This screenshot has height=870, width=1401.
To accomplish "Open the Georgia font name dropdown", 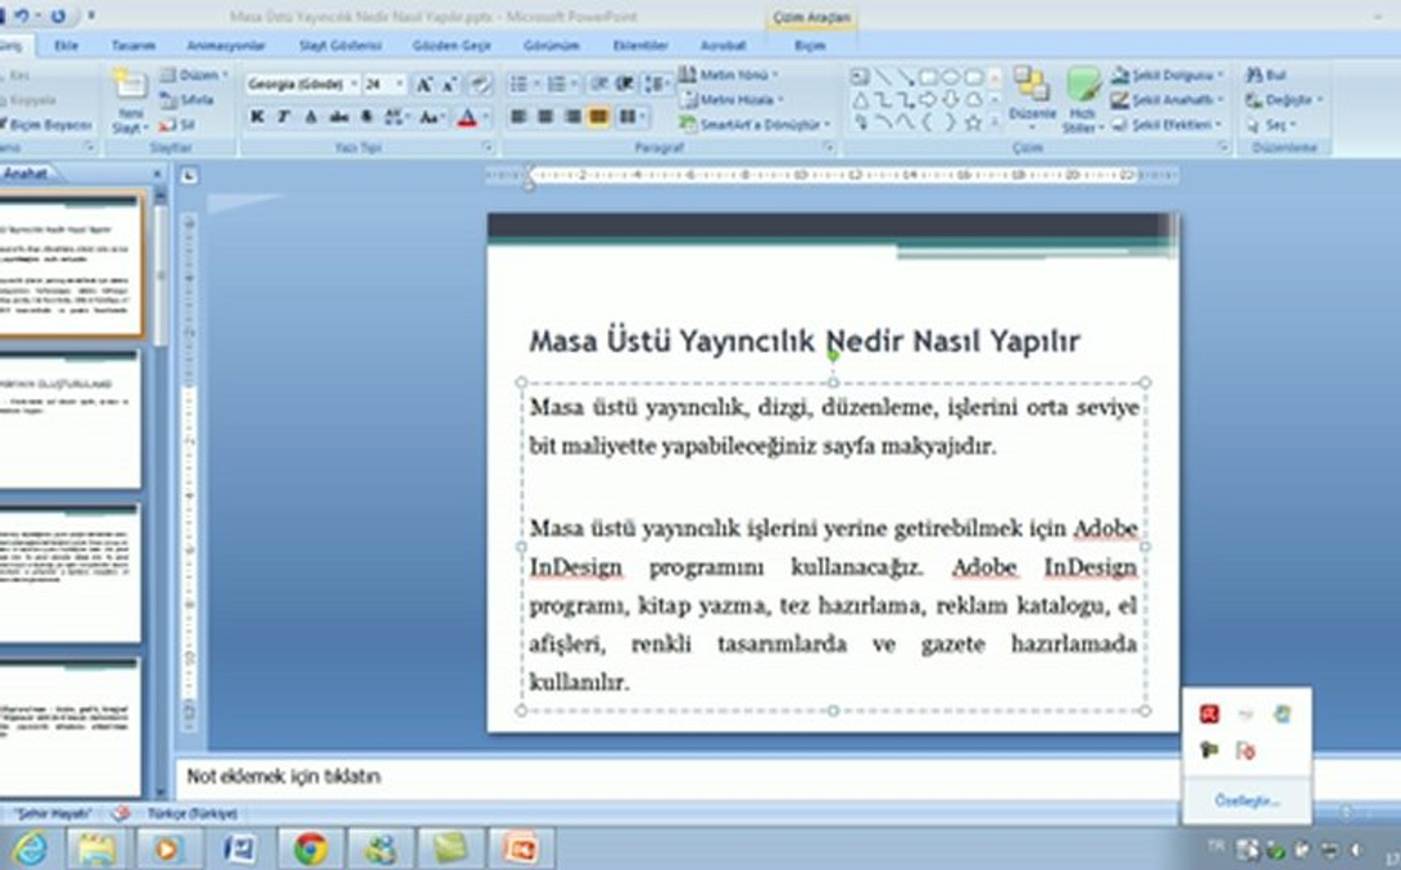I will (x=353, y=85).
